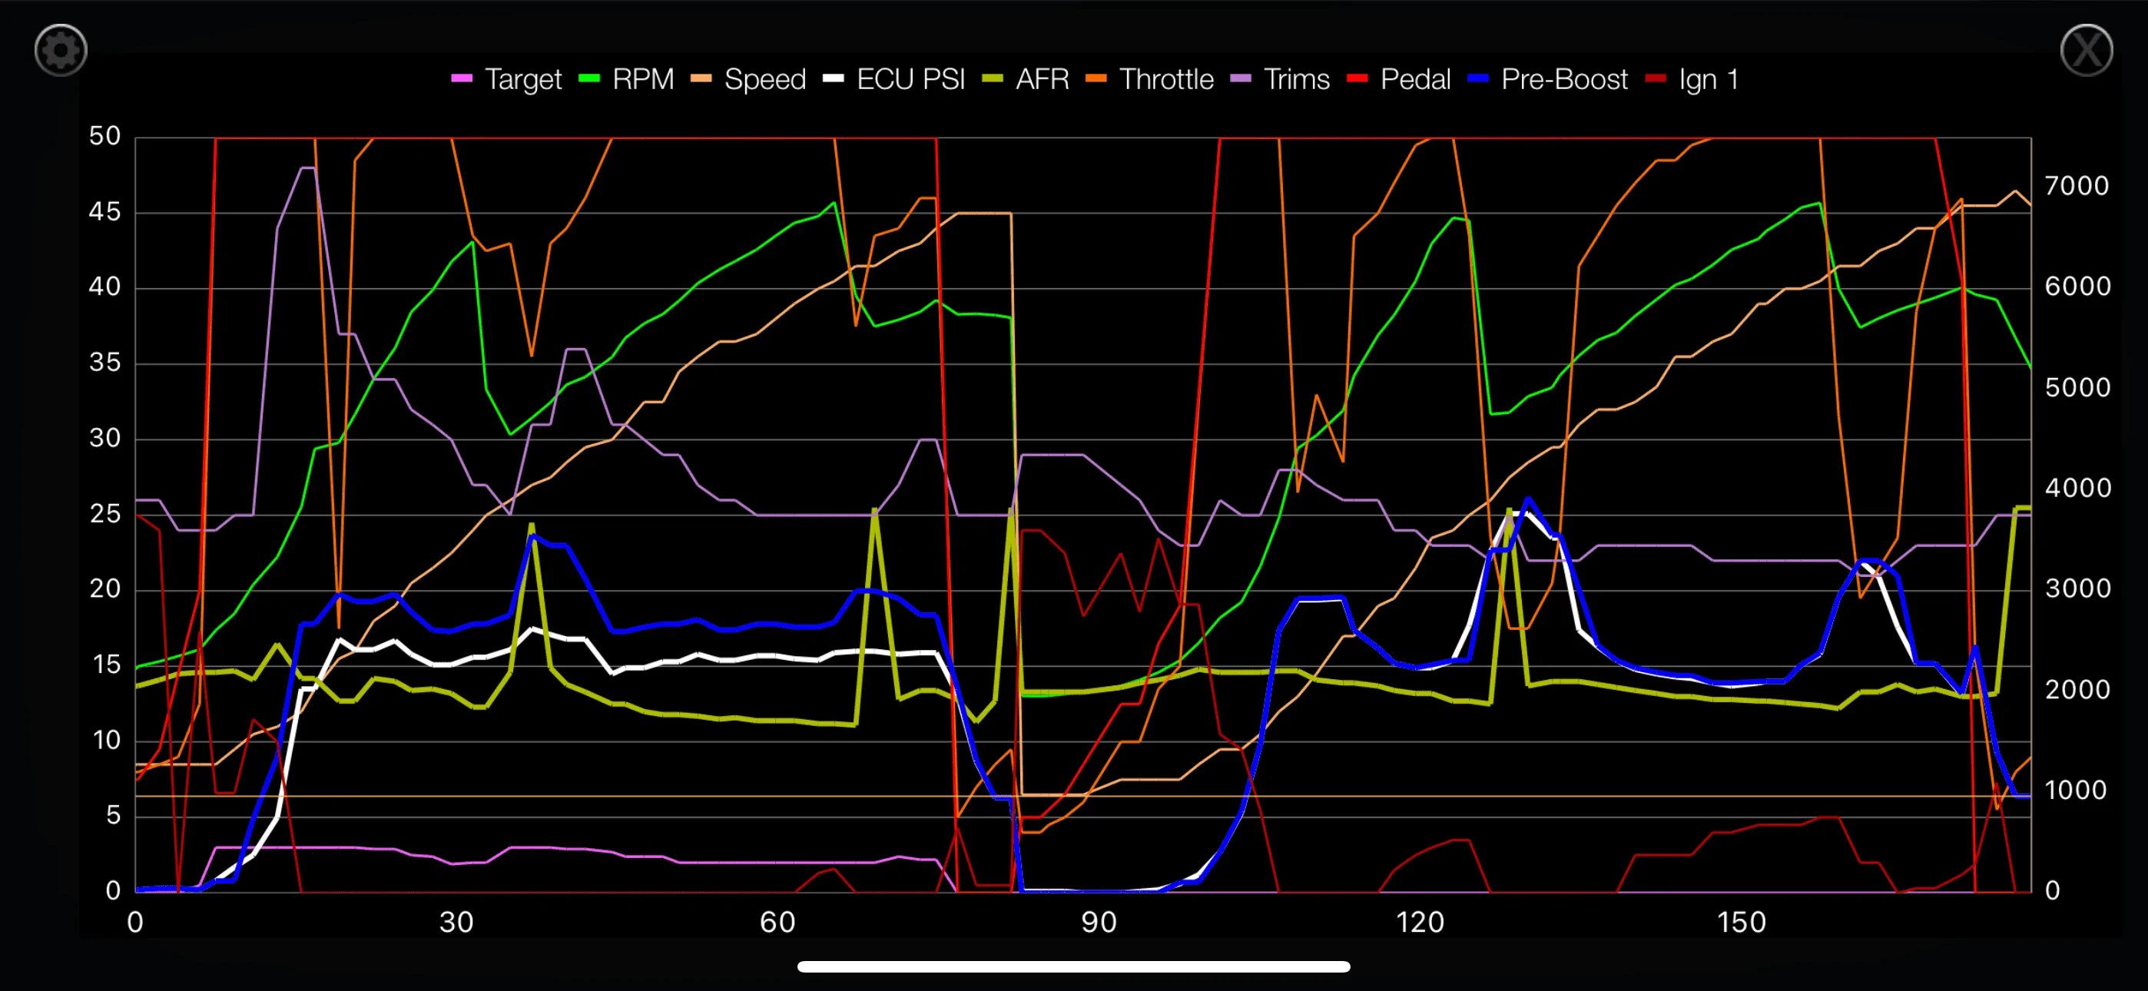Click the 1000 right axis label
Image resolution: width=2148 pixels, height=991 pixels.
[2076, 790]
